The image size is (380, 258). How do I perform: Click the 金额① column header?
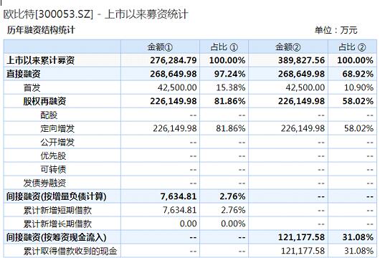[x=160, y=47]
